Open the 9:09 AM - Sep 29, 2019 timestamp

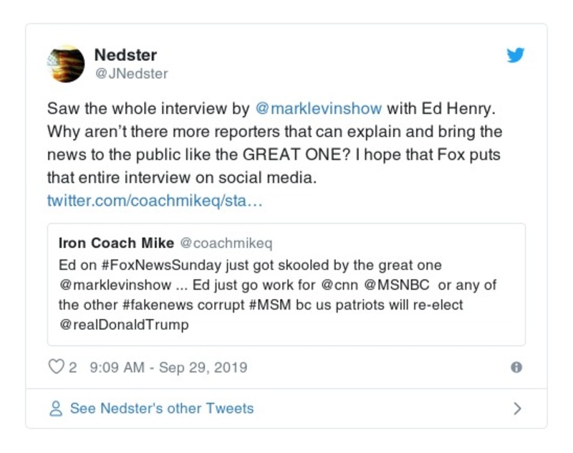tap(168, 367)
